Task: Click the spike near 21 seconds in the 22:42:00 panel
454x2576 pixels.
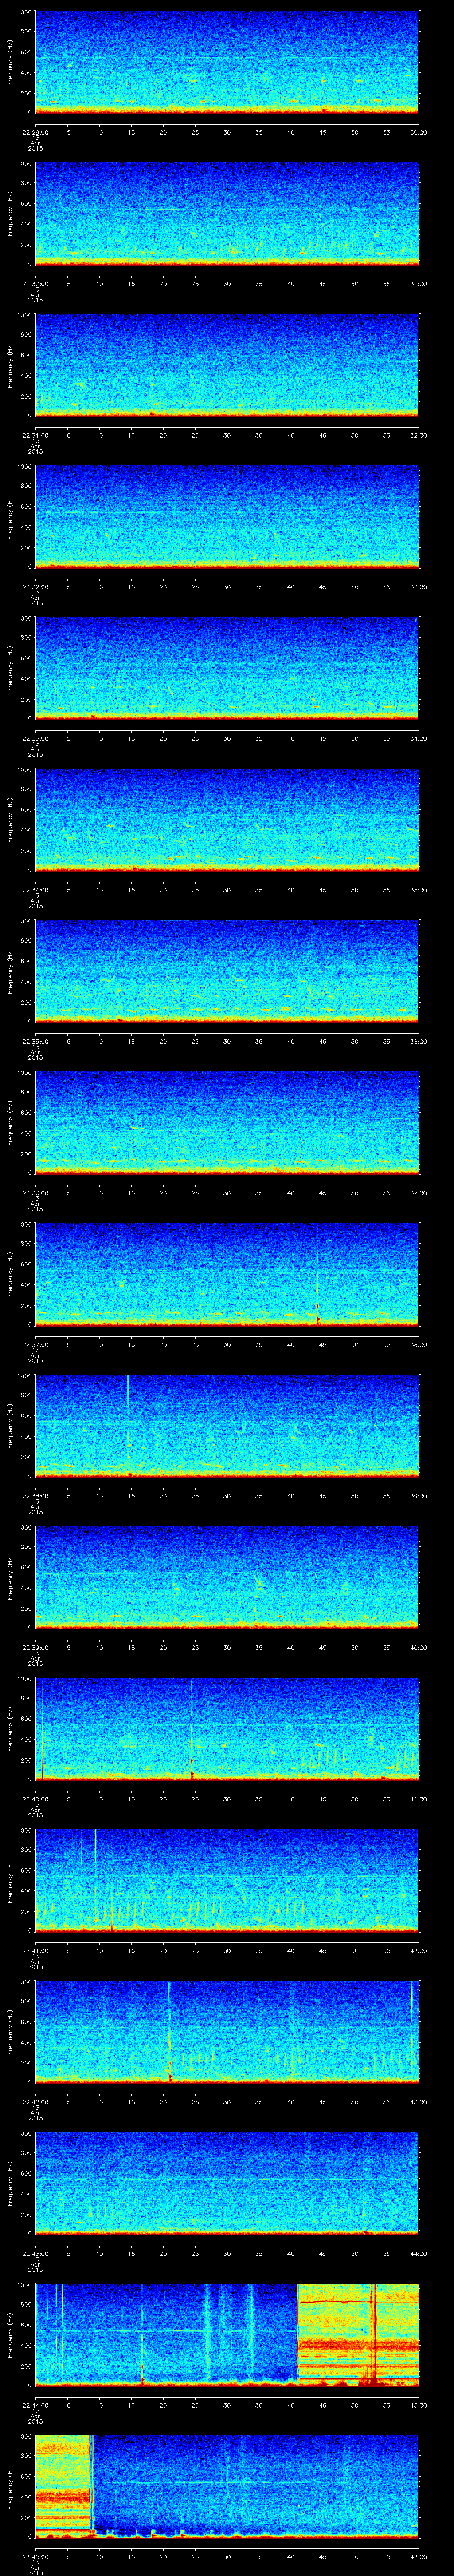Action: 170,2032
